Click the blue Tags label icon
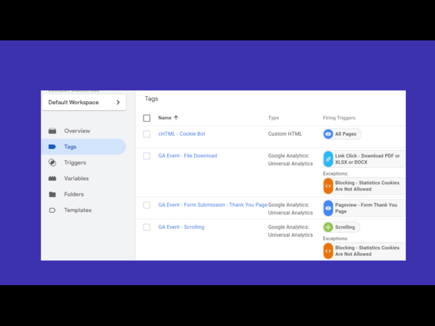Viewport: 435px width, 326px height. click(52, 146)
